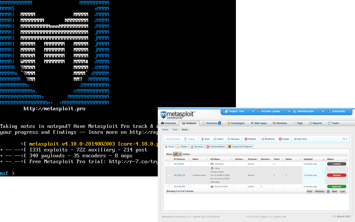
Task: Click the Home breadcrumb link
Action: point(165,130)
